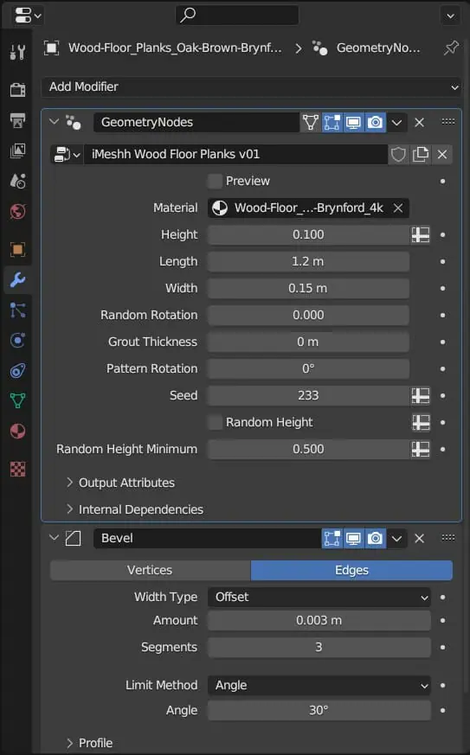Image resolution: width=470 pixels, height=755 pixels.
Task: Toggle Bevel edit mode display
Action: [x=332, y=538]
